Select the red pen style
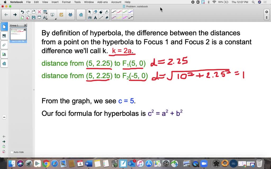The height and width of the screenshot is (169, 271). pyautogui.click(x=120, y=12)
